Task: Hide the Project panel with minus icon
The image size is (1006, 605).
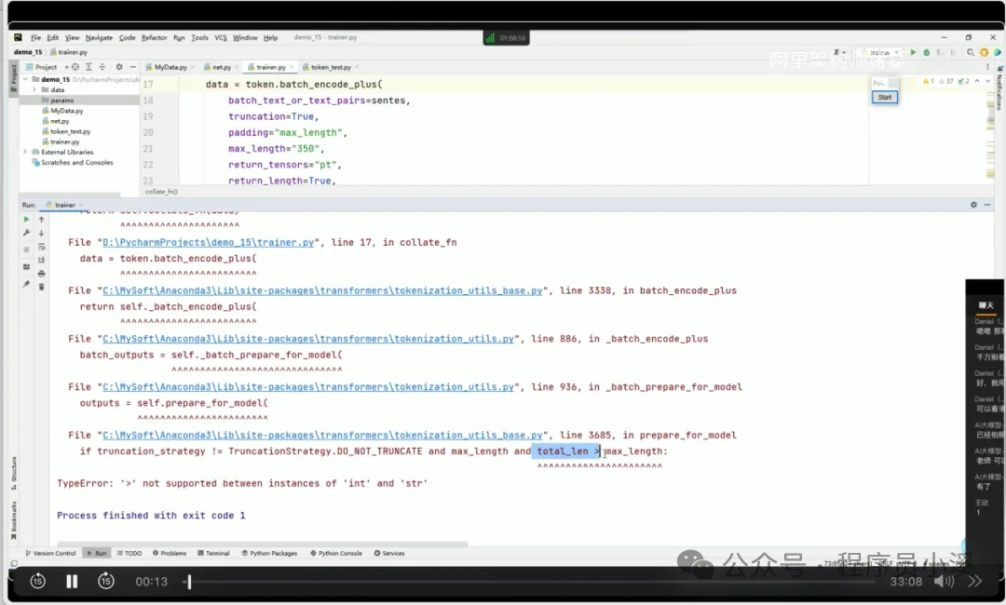Action: click(133, 67)
